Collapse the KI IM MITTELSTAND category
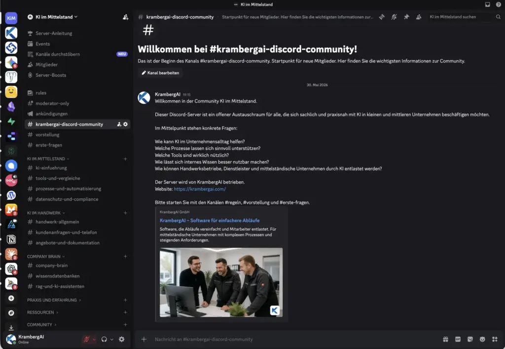Screen dimensions: 505x349 click(48, 159)
